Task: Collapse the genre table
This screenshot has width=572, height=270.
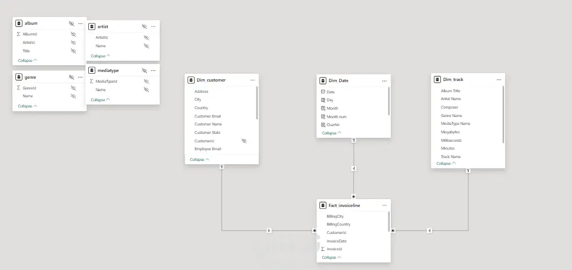Action: point(28,106)
